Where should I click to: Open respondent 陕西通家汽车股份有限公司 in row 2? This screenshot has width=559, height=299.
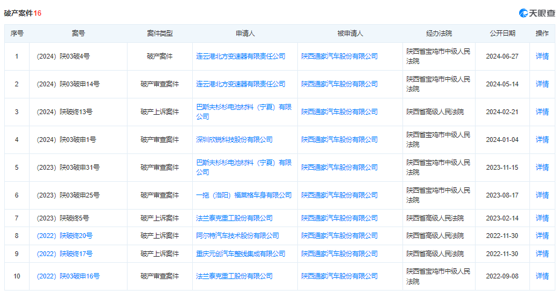click(x=340, y=84)
